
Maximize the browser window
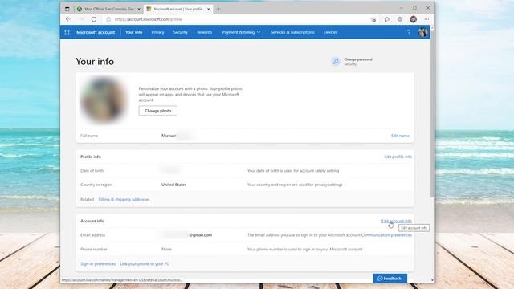pos(414,8)
